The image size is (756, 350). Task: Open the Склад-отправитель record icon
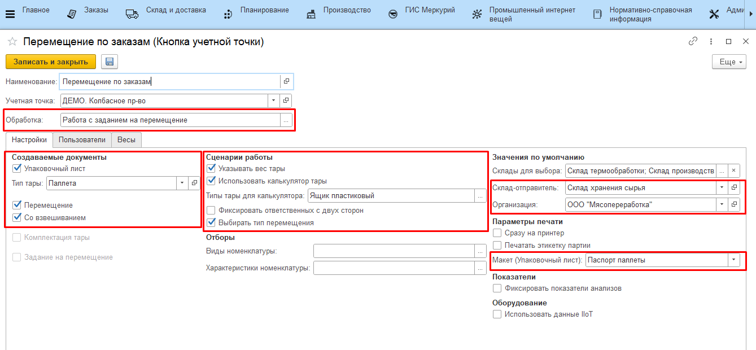(x=735, y=187)
